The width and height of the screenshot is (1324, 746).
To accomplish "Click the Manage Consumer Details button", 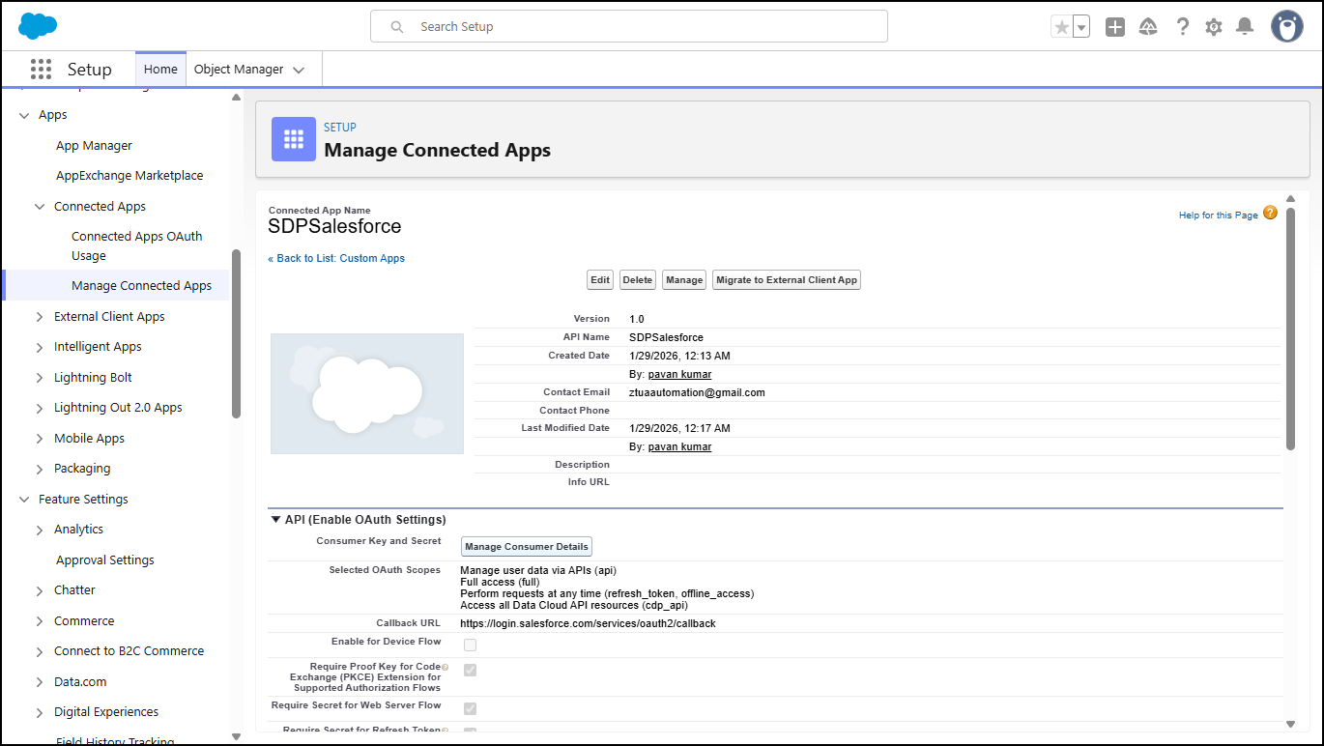I will pyautogui.click(x=526, y=547).
